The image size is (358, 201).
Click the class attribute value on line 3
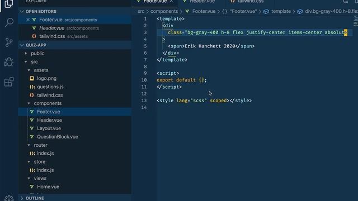266,32
